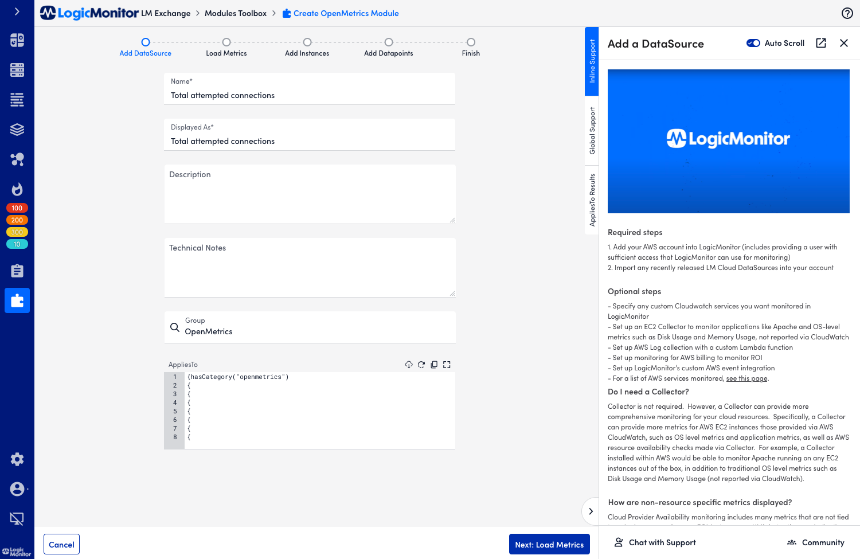Select the Modules puzzle icon in sidebar
860x559 pixels.
point(17,300)
